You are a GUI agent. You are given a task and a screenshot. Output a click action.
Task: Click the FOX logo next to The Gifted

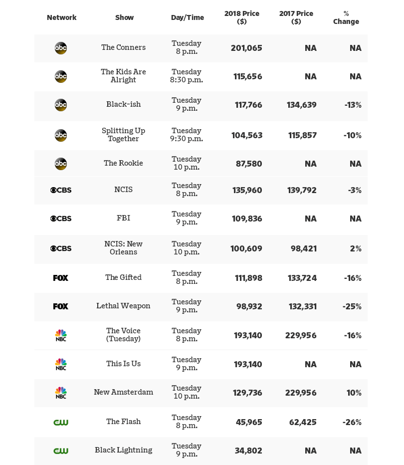61,278
